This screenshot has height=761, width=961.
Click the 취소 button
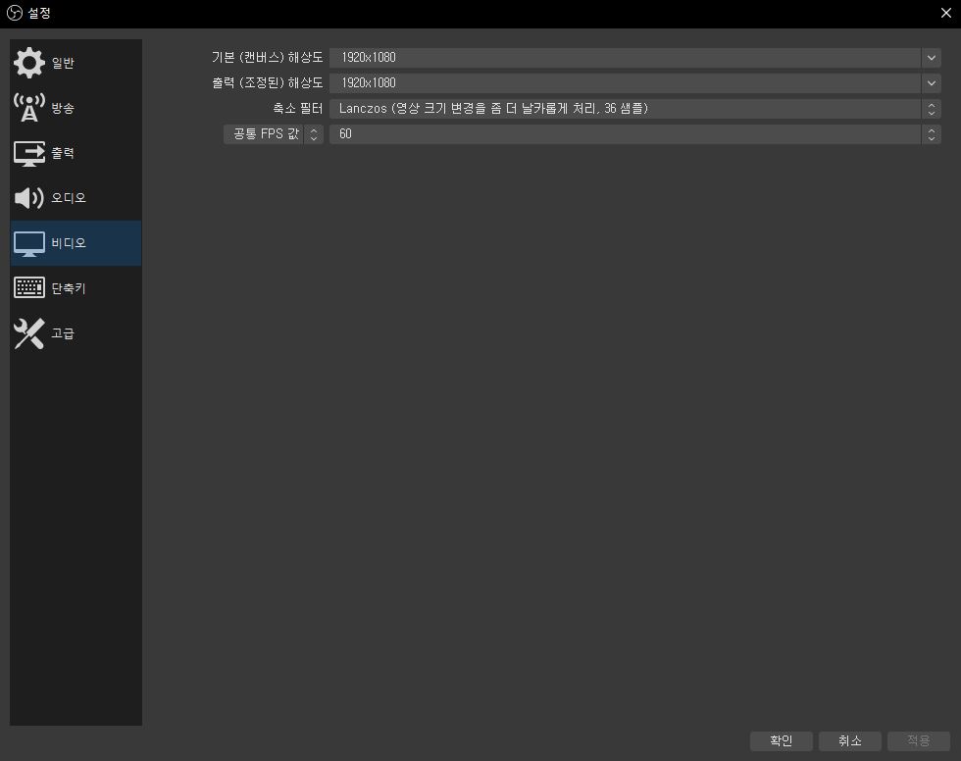pos(849,740)
